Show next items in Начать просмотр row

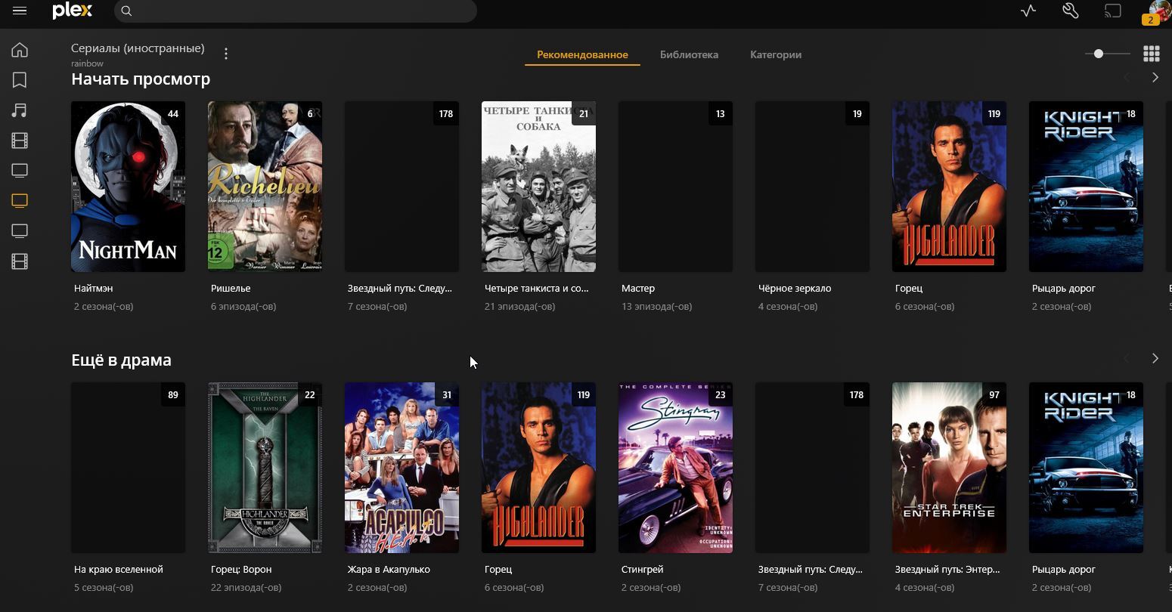pos(1155,77)
